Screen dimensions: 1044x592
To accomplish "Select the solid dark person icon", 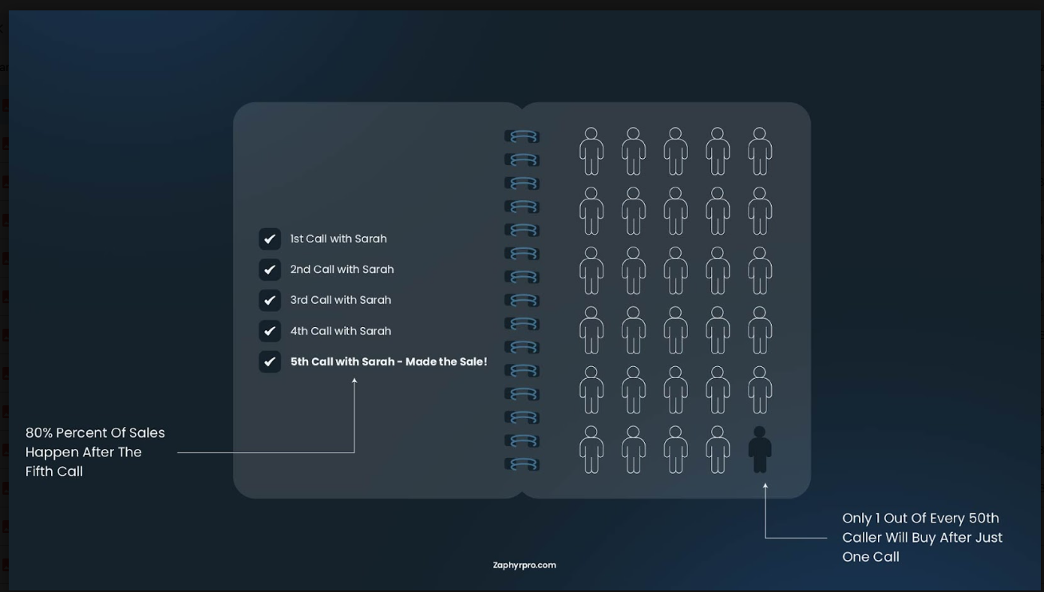I will click(x=760, y=449).
